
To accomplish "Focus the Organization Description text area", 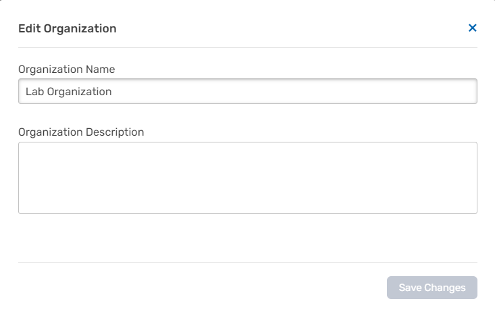I will [x=247, y=178].
